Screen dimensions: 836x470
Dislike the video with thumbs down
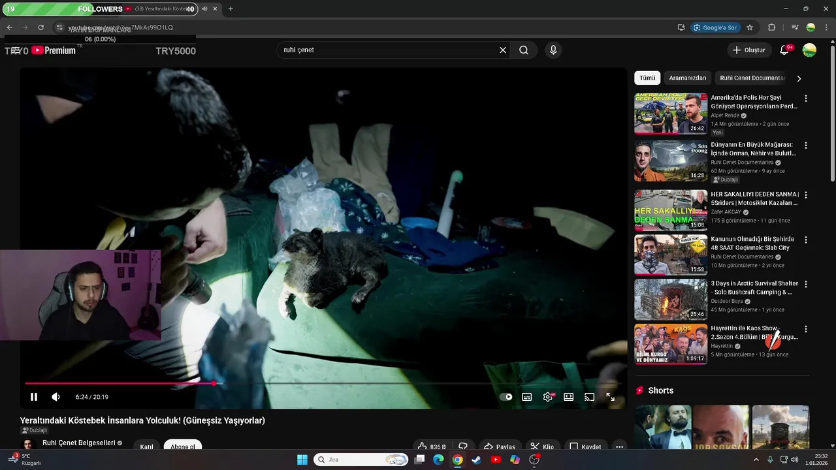463,446
